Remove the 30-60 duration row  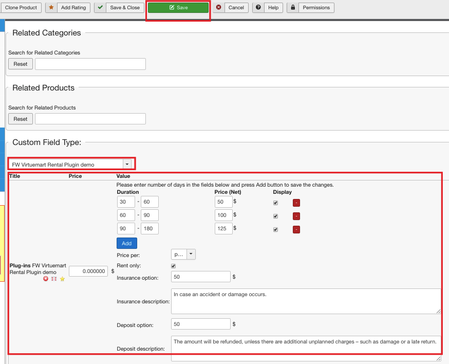296,203
